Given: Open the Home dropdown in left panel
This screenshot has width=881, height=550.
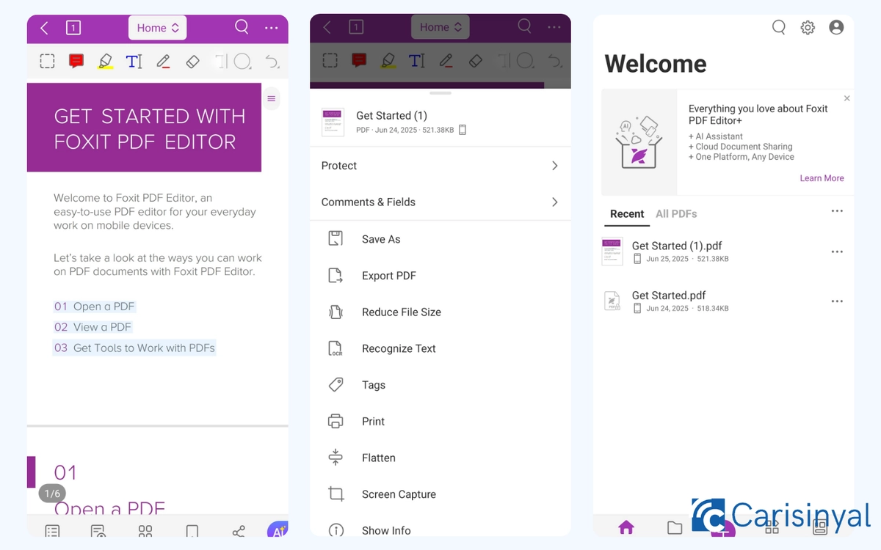Looking at the screenshot, I should tap(158, 28).
